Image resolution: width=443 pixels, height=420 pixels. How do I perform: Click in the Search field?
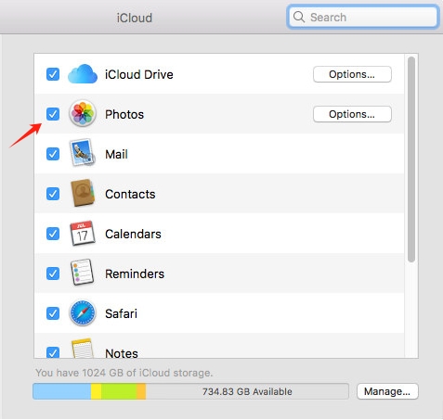[362, 17]
